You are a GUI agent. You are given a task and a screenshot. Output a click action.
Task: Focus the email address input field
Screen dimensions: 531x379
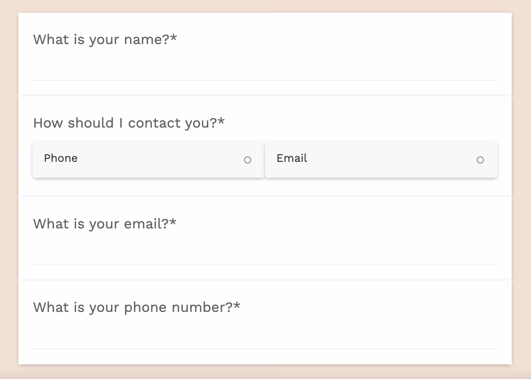pyautogui.click(x=265, y=253)
